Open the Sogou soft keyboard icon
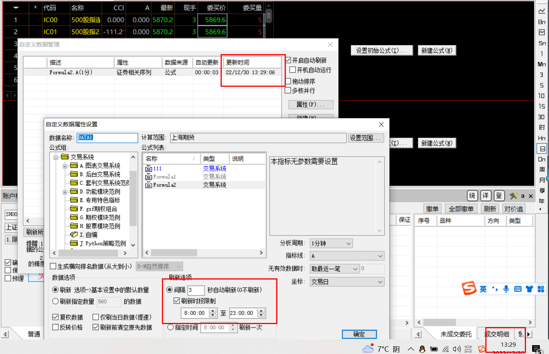 518,289
